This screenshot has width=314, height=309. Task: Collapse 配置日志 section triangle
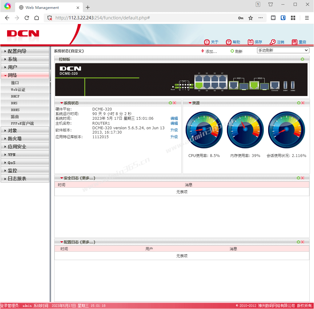[62, 242]
